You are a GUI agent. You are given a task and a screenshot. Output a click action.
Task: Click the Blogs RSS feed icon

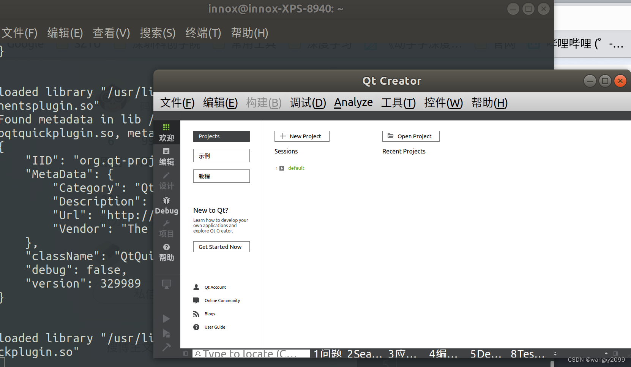pyautogui.click(x=196, y=314)
